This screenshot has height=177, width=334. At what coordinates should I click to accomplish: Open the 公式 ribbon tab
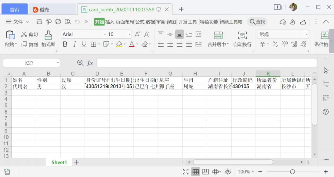pyautogui.click(x=140, y=22)
